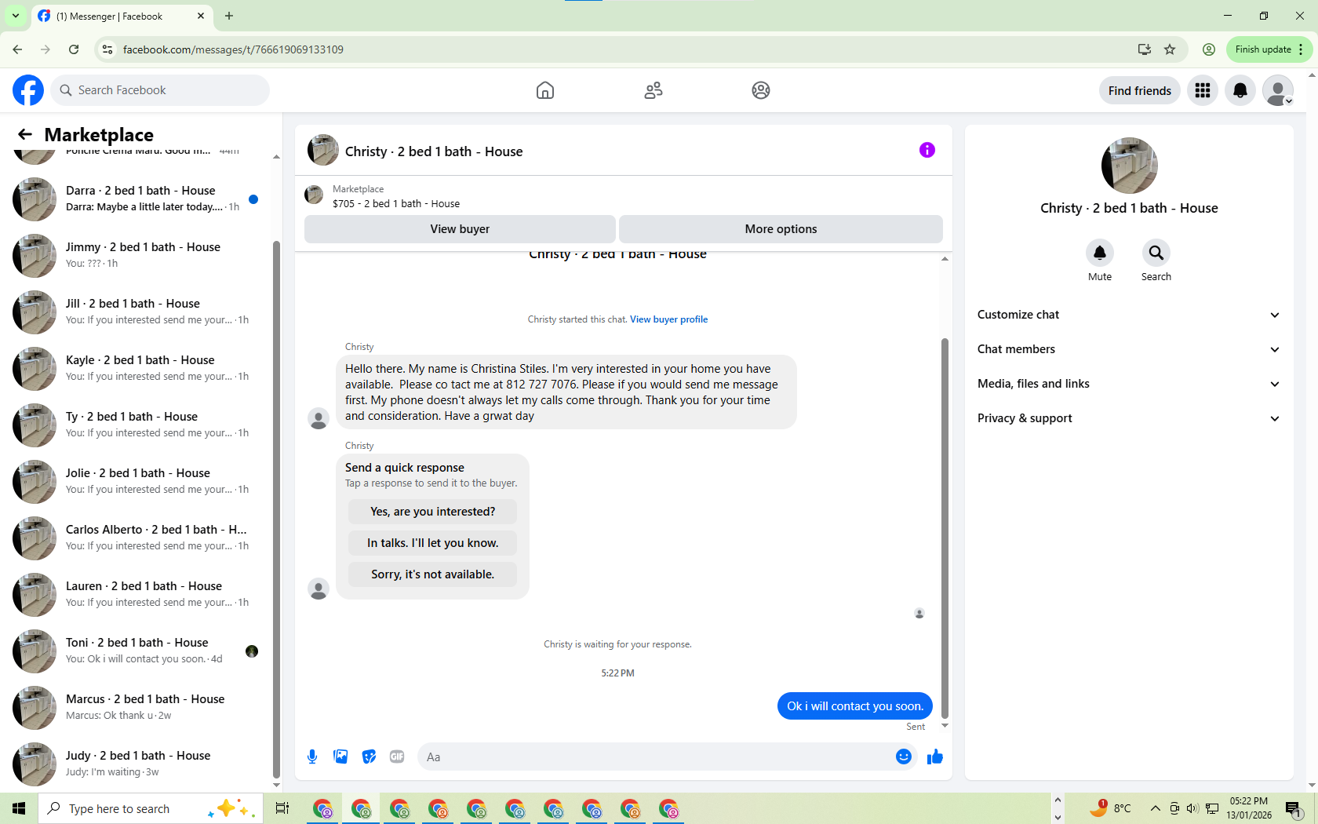Open Task View in taskbar
The width and height of the screenshot is (1318, 824).
[282, 808]
